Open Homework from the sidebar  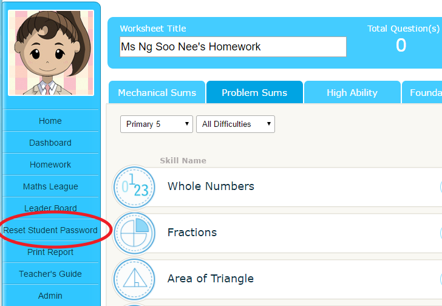pyautogui.click(x=50, y=165)
